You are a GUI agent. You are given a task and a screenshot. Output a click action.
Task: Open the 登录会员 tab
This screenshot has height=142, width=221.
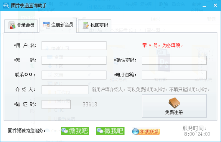click(21, 26)
